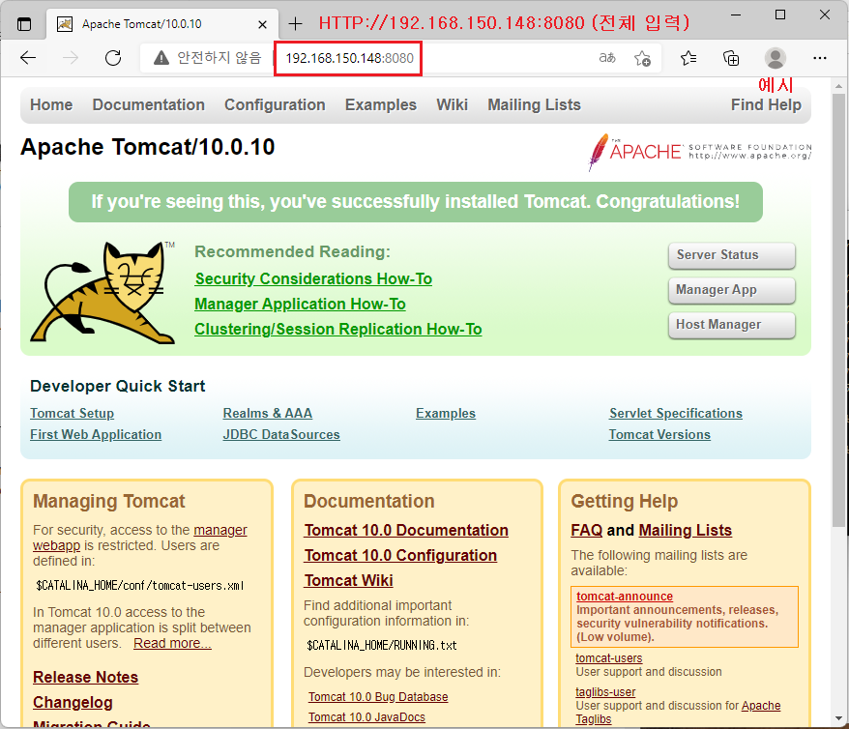Viewport: 849px width, 729px height.
Task: Open the Favorites list icon
Action: (688, 58)
